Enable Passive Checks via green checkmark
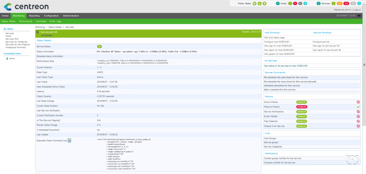 pos(358,107)
